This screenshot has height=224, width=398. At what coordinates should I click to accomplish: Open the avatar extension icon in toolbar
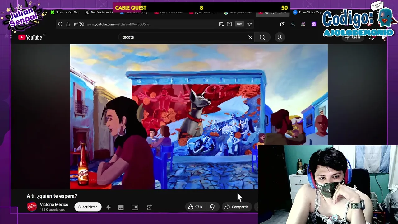[x=303, y=24]
